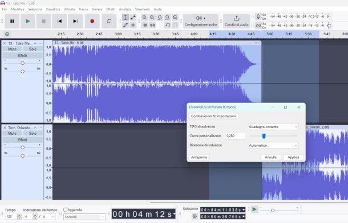
Task: Trim audio outside selection icon
Action: [x=145, y=25]
